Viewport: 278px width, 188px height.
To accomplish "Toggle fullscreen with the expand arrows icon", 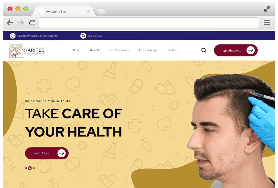I will click(267, 9).
